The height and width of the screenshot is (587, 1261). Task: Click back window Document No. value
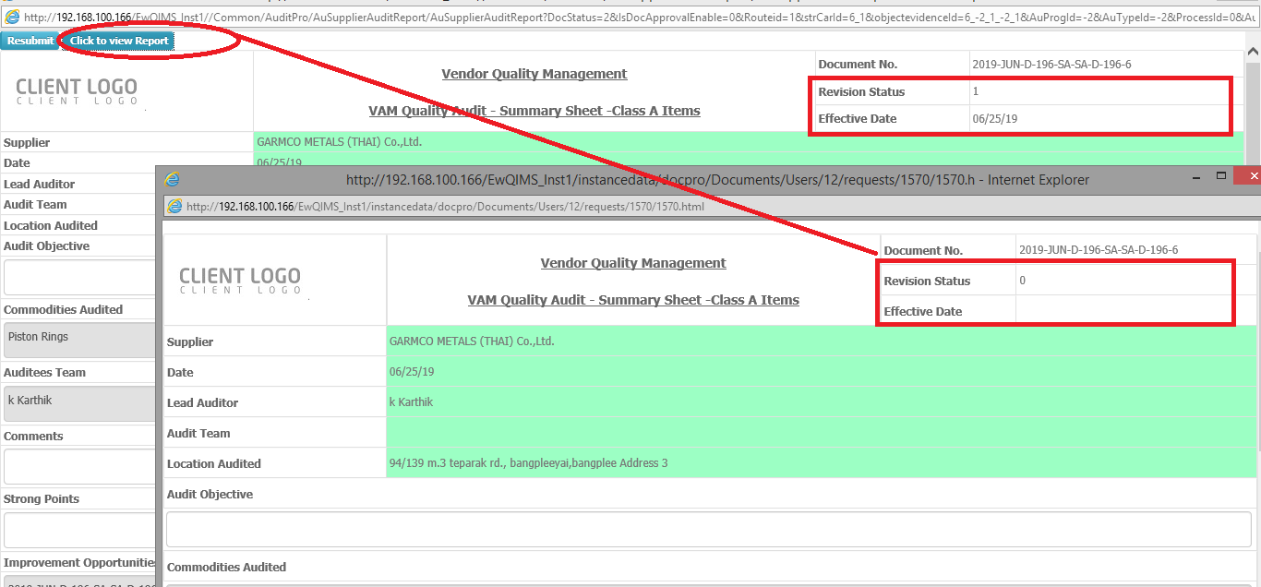pos(1051,65)
